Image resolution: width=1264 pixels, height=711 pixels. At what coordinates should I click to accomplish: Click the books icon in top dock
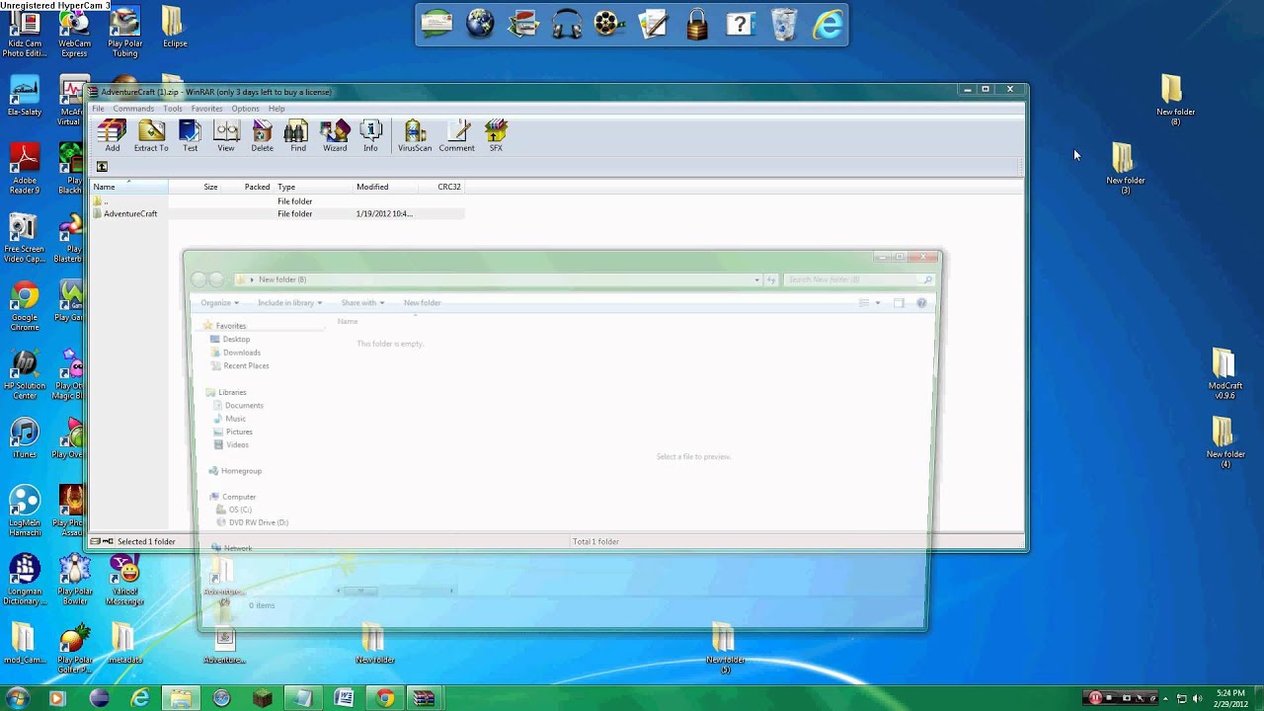click(523, 24)
